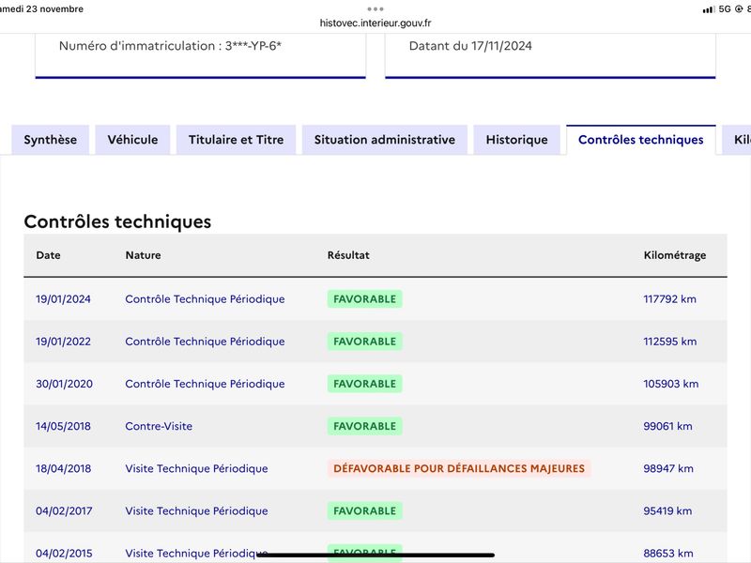Click the 117792 km mileage value
The width and height of the screenshot is (751, 563).
pyautogui.click(x=669, y=299)
